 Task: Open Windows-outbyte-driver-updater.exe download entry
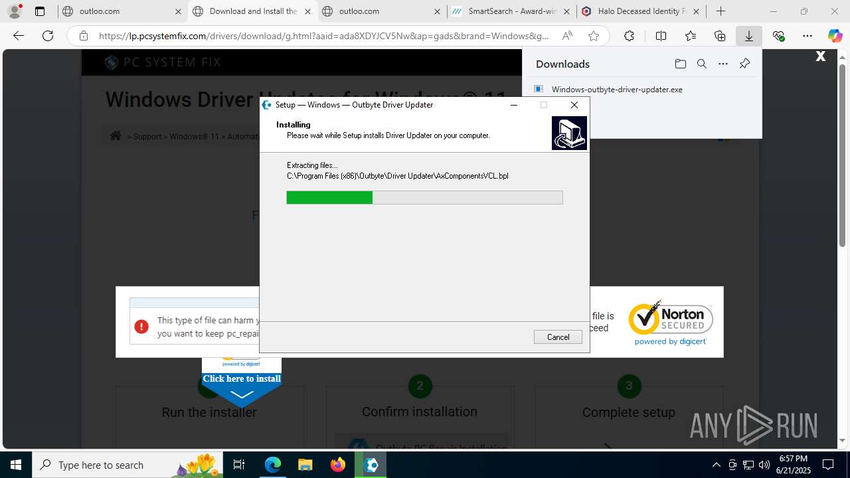click(x=617, y=89)
